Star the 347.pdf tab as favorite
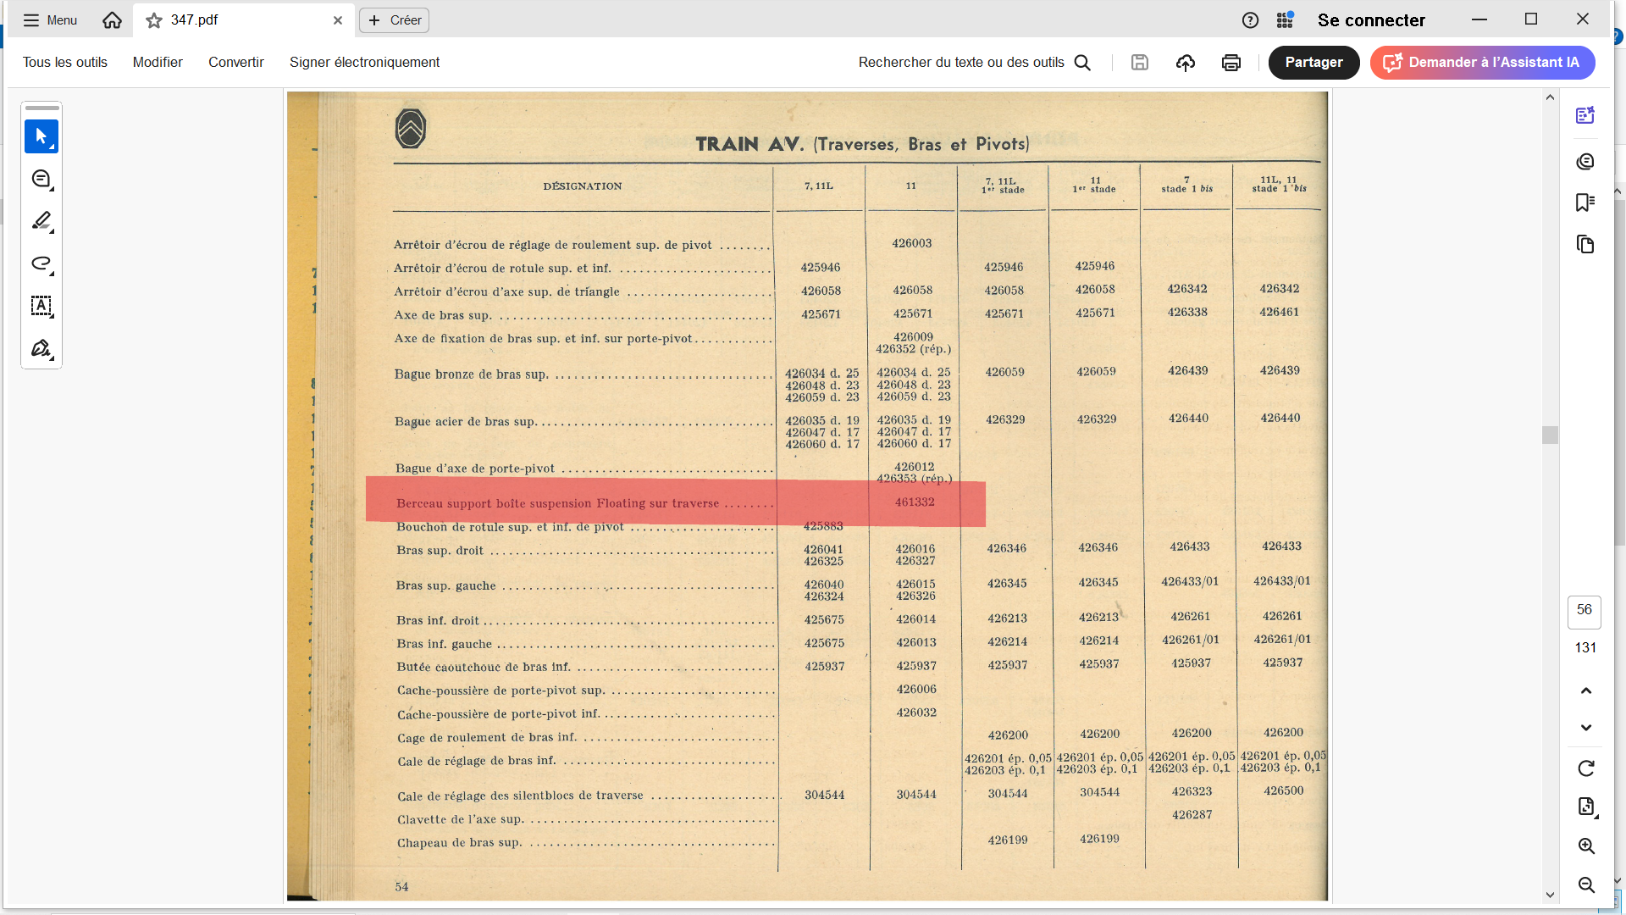This screenshot has width=1626, height=915. click(153, 20)
